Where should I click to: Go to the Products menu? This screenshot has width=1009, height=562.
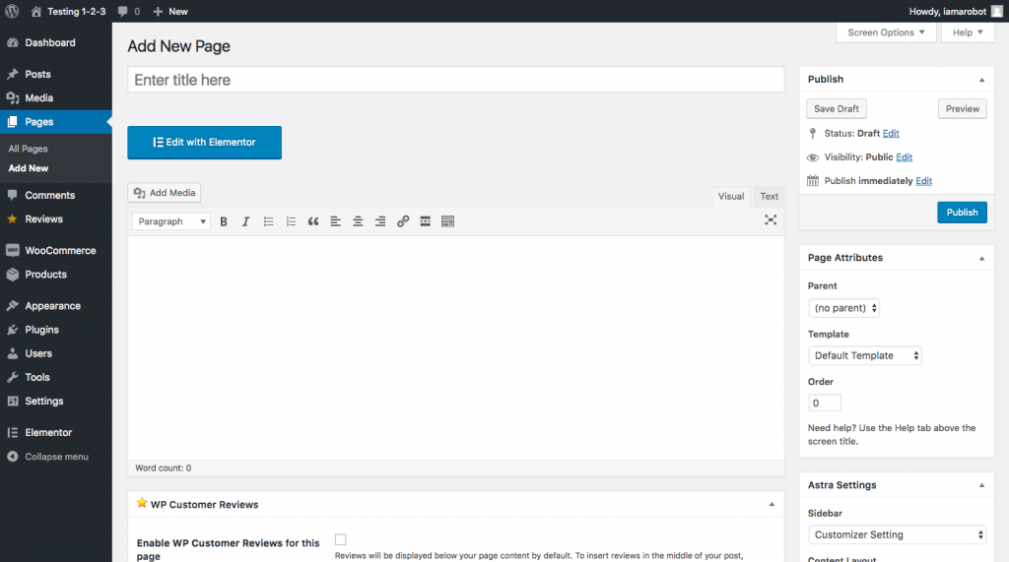click(x=56, y=274)
